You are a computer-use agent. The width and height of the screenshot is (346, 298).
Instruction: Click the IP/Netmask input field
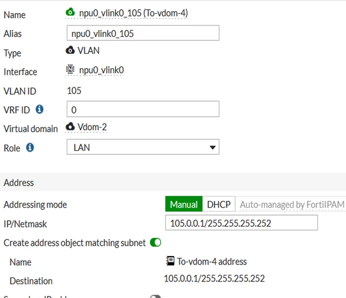242,223
